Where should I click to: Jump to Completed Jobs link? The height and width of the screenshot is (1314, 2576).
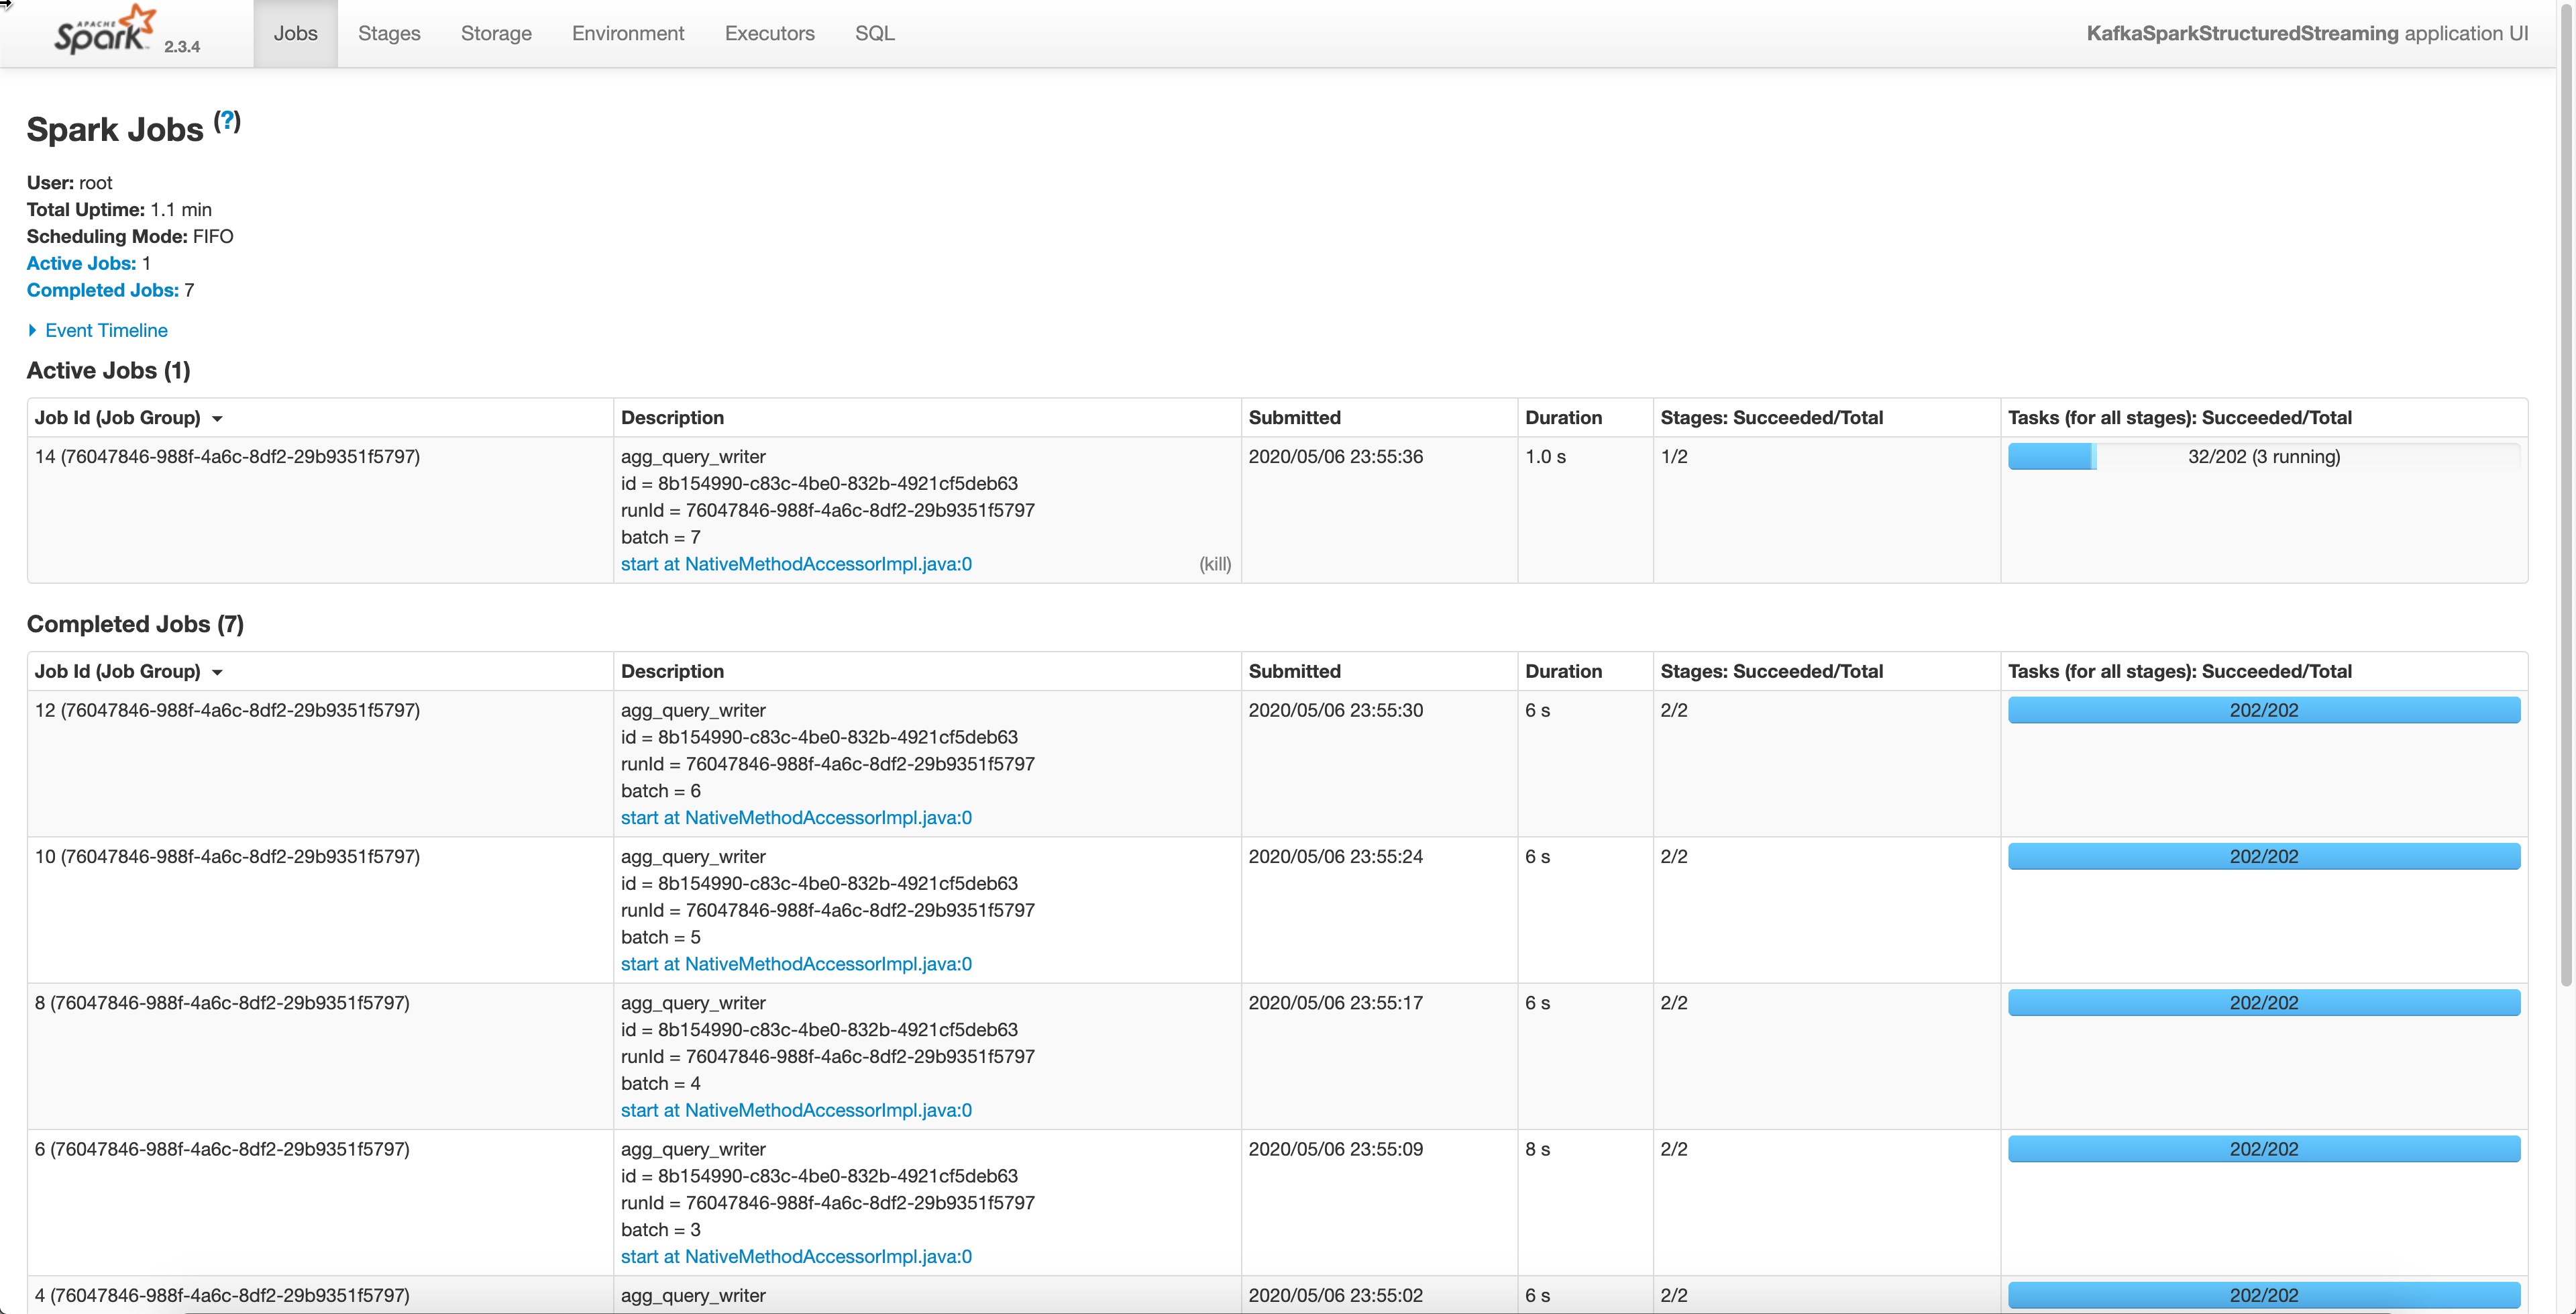click(102, 290)
